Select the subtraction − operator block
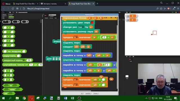180x101 pixels. pos(9,32)
